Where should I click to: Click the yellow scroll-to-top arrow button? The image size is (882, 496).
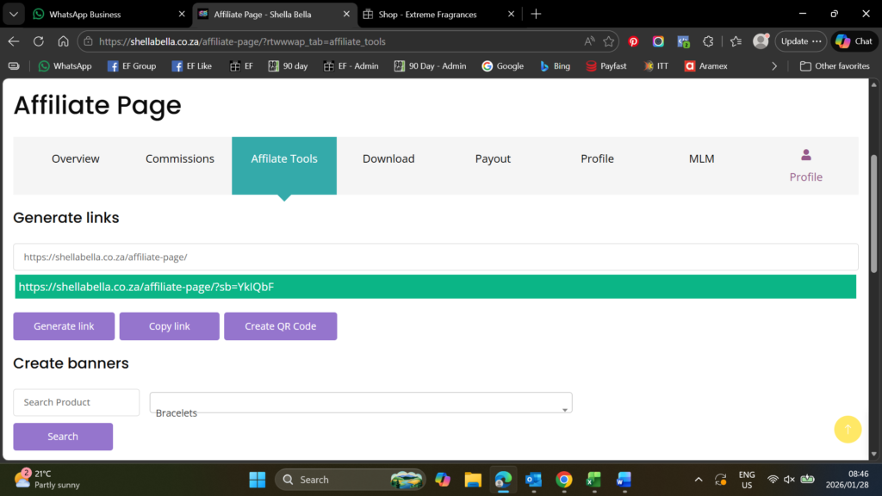pos(847,429)
